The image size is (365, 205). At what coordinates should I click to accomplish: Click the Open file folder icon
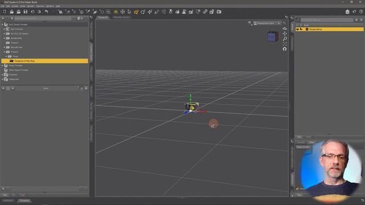(x=11, y=11)
